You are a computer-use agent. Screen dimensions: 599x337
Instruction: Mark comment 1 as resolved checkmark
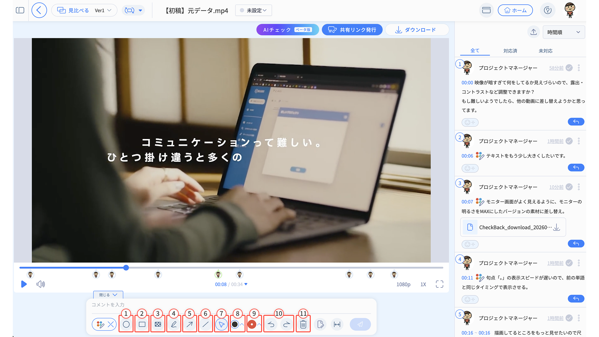coord(569,68)
